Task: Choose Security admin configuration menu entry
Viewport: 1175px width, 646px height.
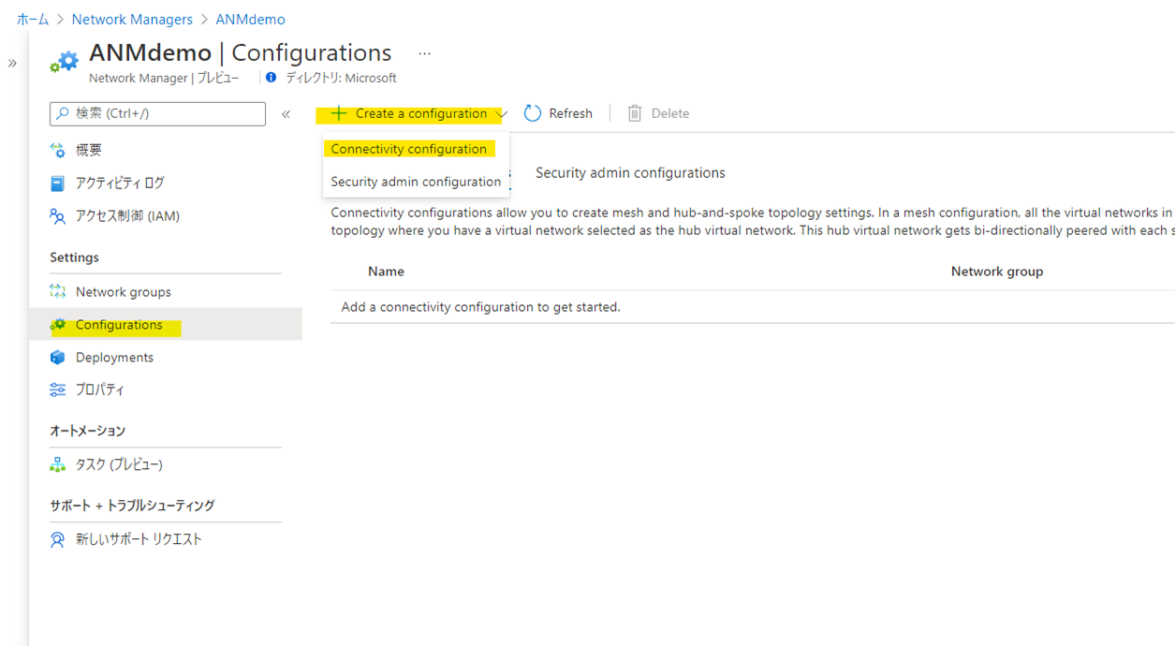Action: (x=416, y=182)
